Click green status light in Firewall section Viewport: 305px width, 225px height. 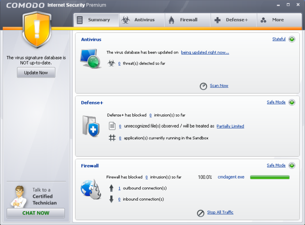click(x=292, y=165)
